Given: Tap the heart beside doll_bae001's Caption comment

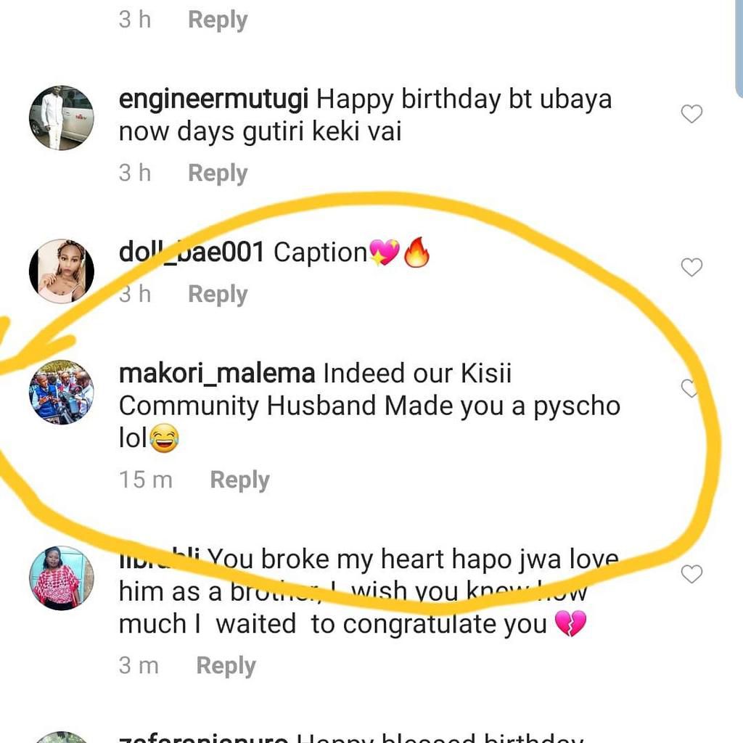Looking at the screenshot, I should click(692, 267).
